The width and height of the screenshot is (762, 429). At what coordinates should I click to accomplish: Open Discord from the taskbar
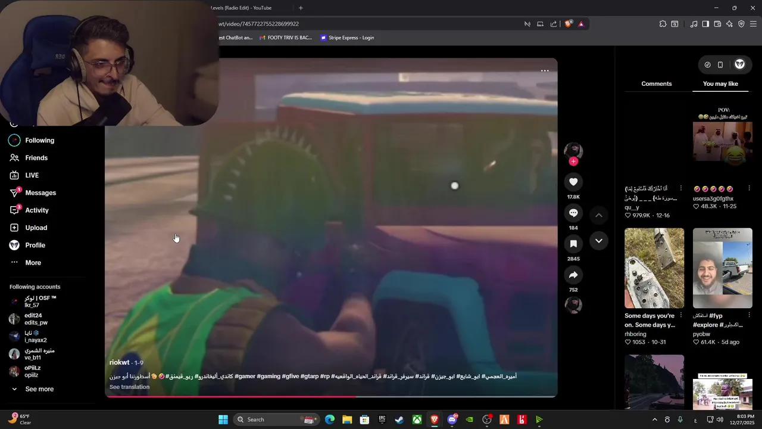tap(452, 419)
